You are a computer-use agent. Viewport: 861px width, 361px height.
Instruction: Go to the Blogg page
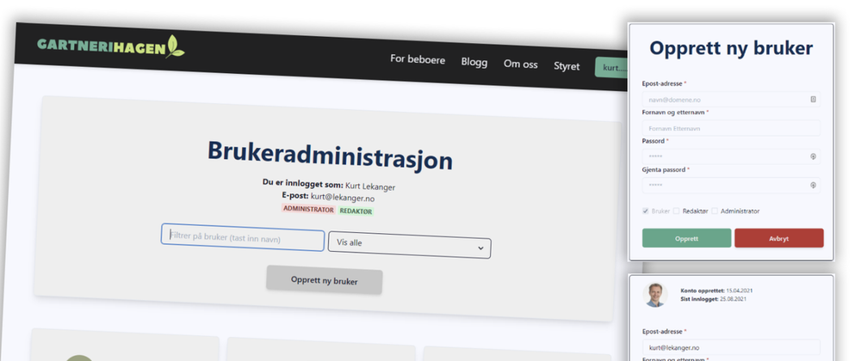coord(474,62)
